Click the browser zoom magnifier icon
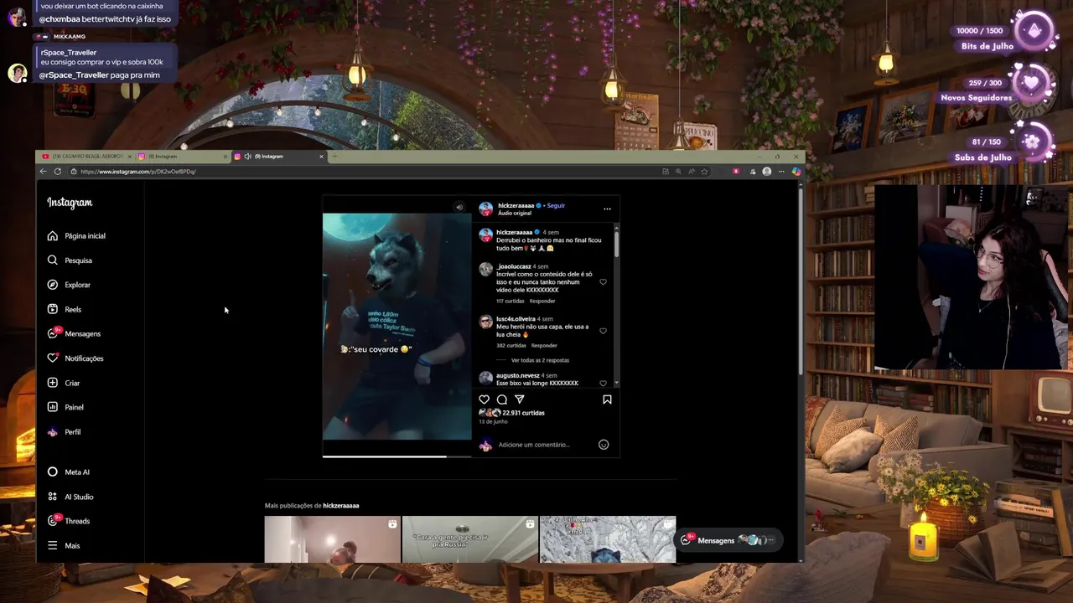This screenshot has height=603, width=1073. coord(678,172)
